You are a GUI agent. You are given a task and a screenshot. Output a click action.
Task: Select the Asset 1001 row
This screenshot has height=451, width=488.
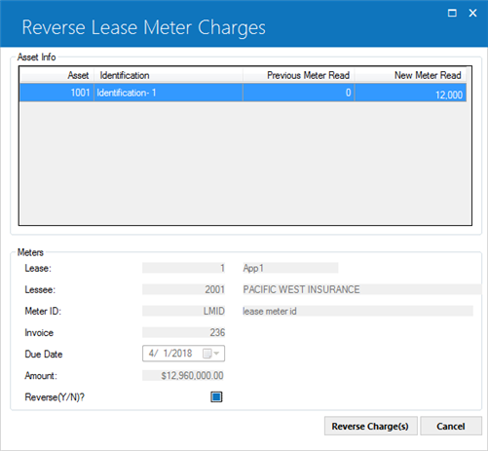(x=243, y=93)
